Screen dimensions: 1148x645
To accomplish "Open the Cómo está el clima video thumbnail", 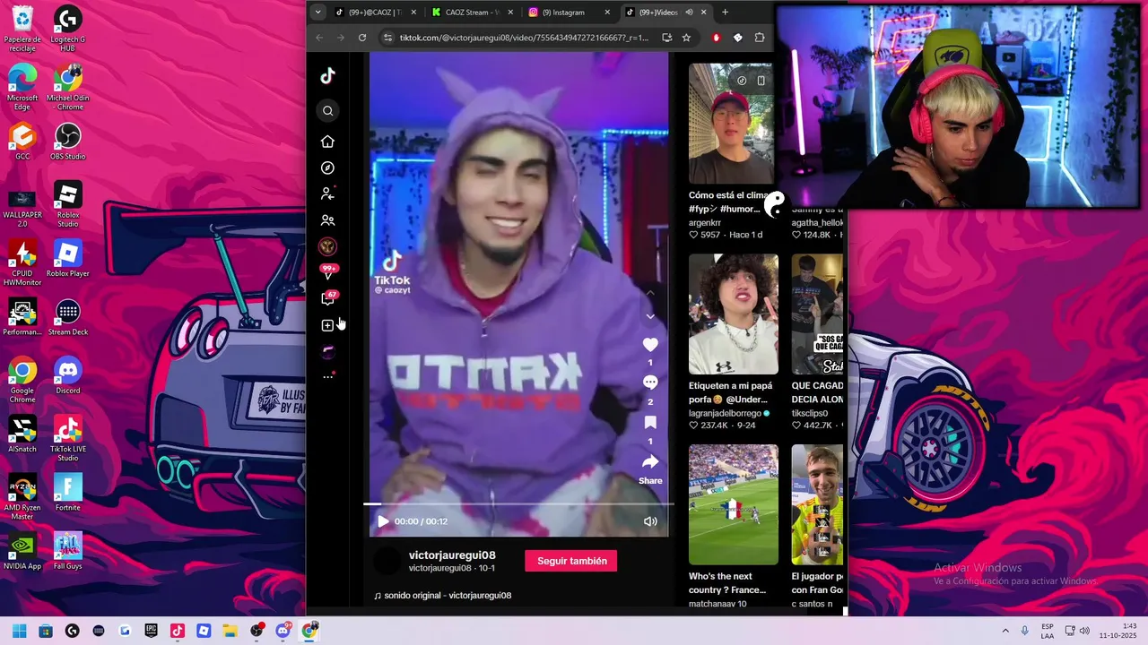I will tap(731, 124).
